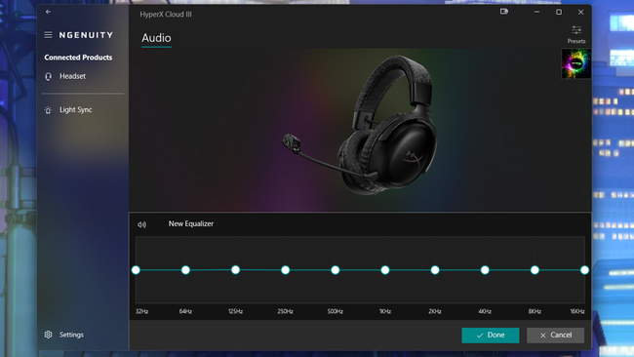Click the 2KHz equalizer slider handle

[435, 269]
